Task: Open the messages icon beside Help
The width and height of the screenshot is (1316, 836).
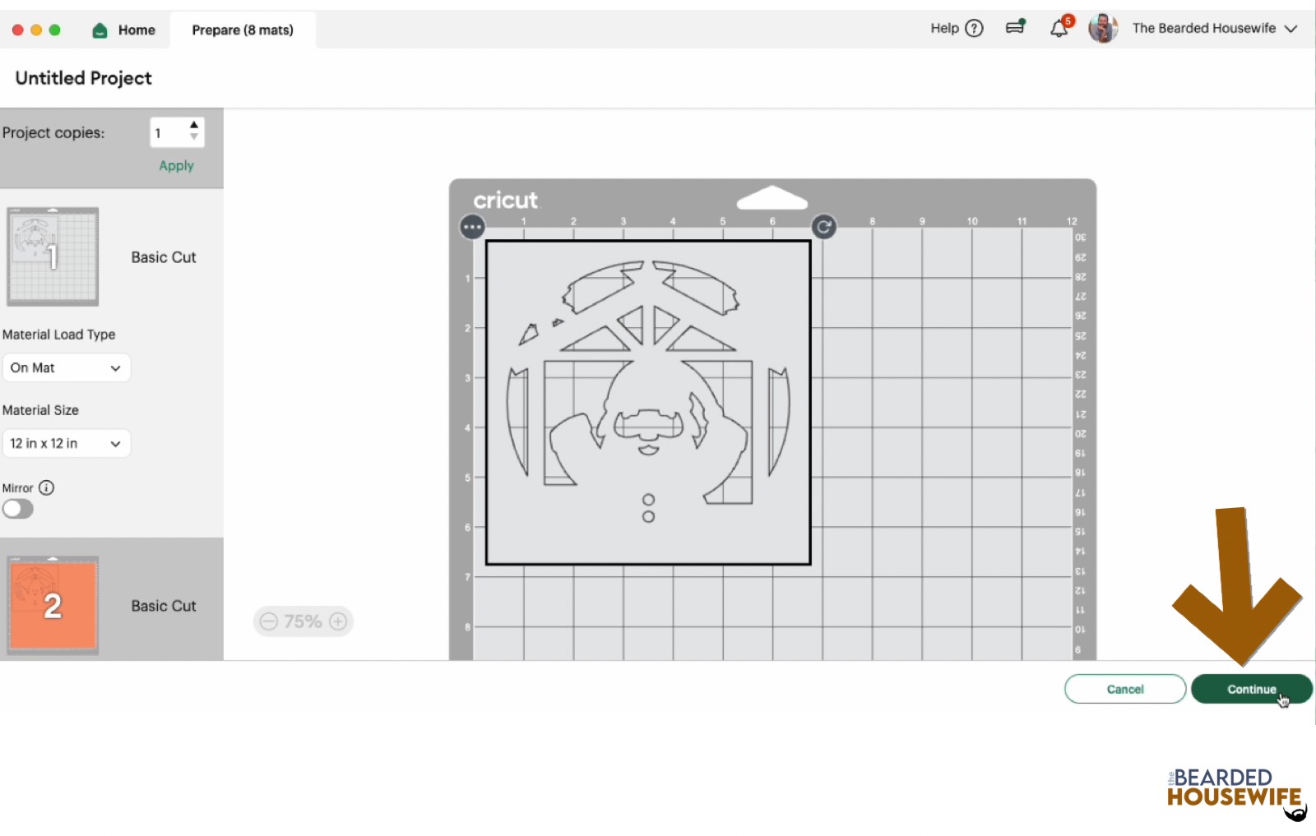Action: pyautogui.click(x=1016, y=28)
